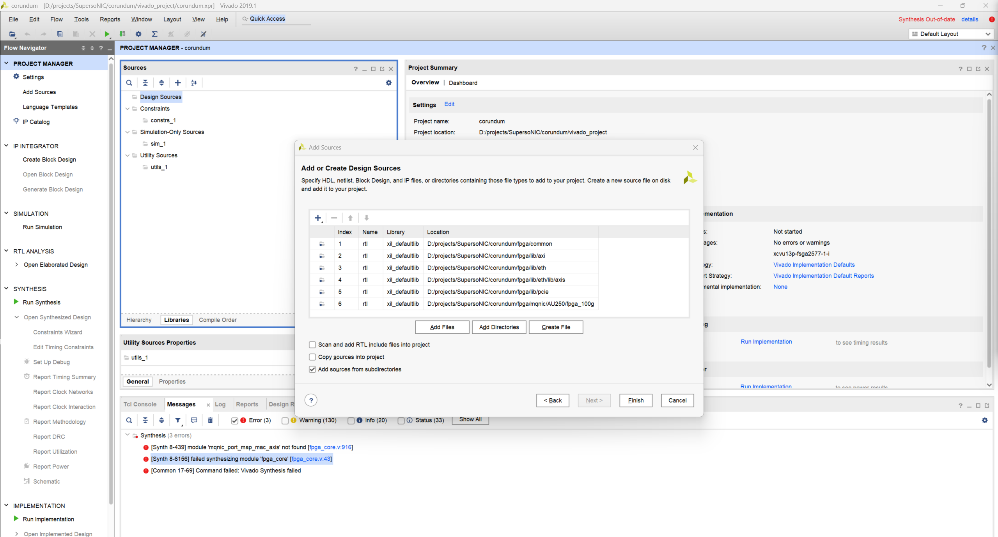Click the Add Directories button

[x=499, y=327]
